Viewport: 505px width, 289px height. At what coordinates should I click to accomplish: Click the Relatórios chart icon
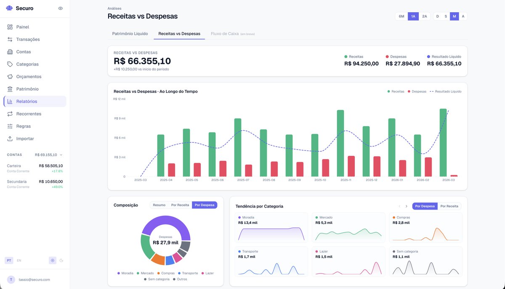(x=10, y=101)
